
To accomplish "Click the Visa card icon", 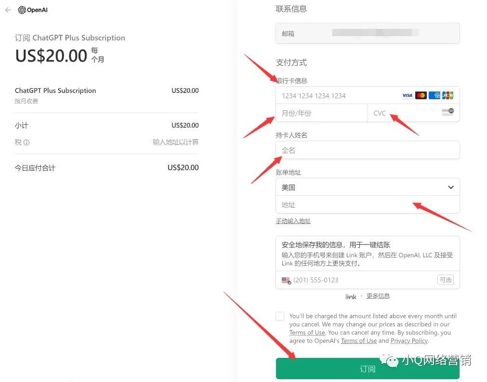I will 407,95.
